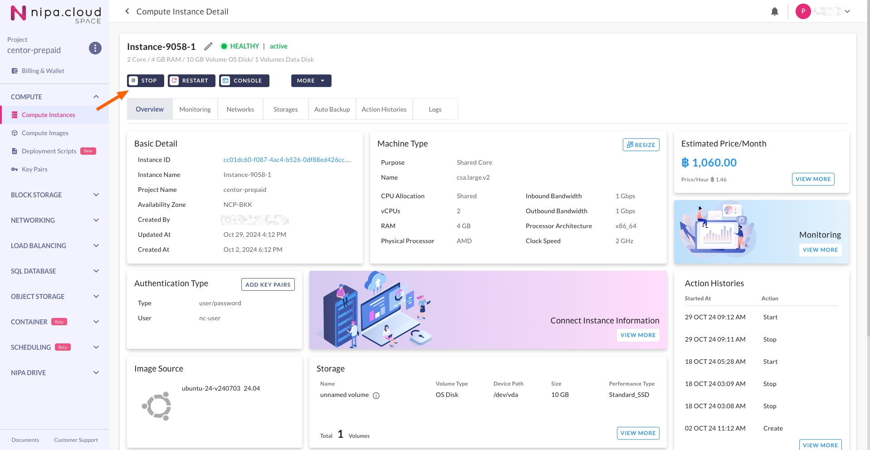Open the MORE actions dropdown
Image resolution: width=870 pixels, height=450 pixels.
pos(311,81)
